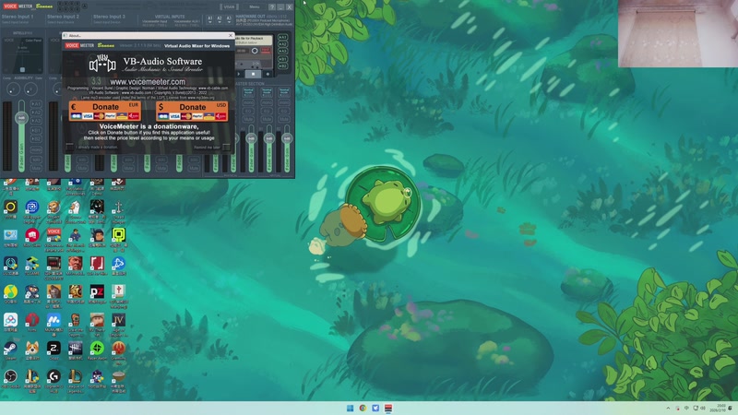Viewport: 738px width, 415px height.
Task: Click play on the cassette recorder
Action: click(240, 74)
